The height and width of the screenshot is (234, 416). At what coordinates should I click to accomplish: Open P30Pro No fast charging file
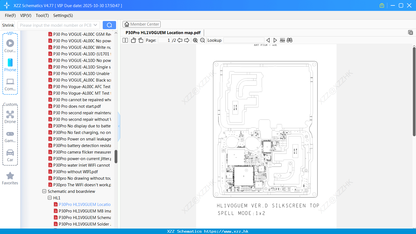79,132
